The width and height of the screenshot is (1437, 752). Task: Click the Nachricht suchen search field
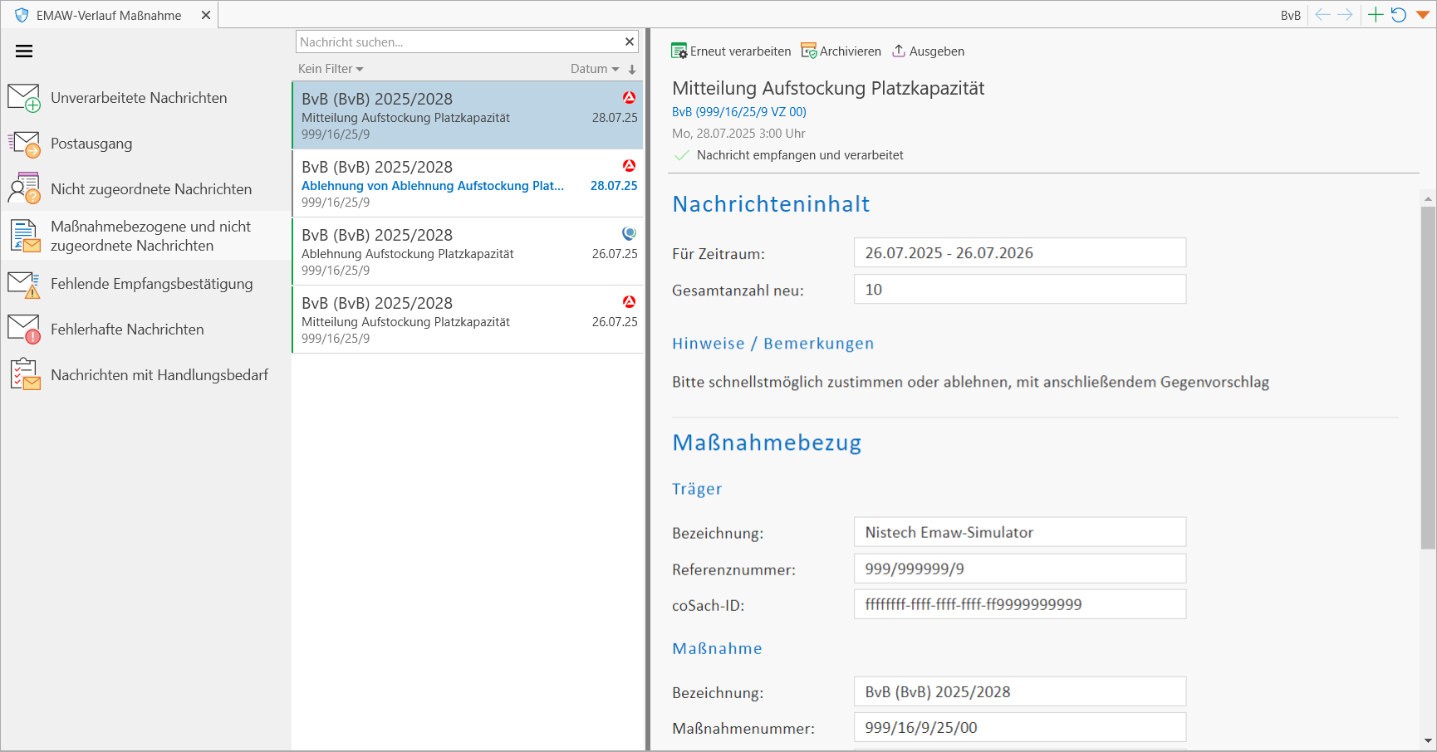point(459,42)
